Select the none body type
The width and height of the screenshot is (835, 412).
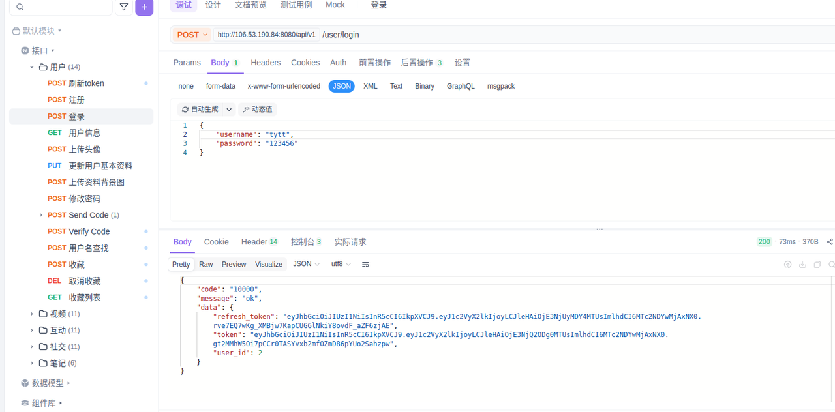point(186,86)
